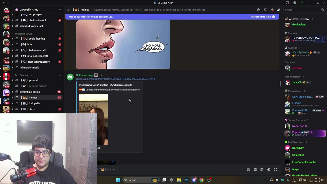
Task: Open the NO MORE CEPEROS image
Action: click(123, 44)
